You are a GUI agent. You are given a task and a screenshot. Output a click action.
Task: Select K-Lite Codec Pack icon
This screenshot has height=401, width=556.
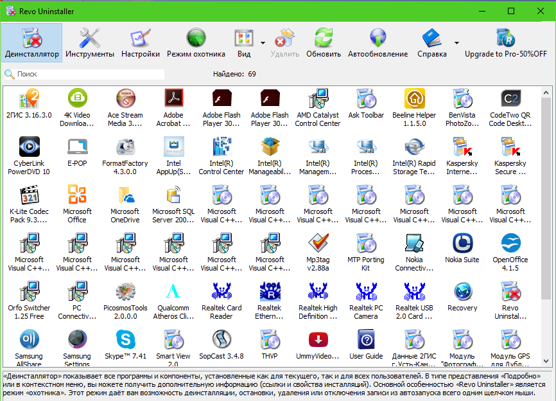29,195
